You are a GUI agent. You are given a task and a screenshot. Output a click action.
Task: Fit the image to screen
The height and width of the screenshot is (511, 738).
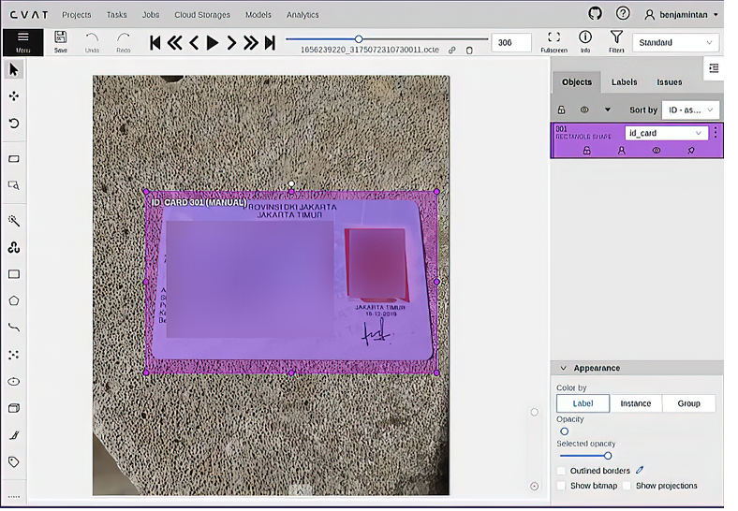(x=14, y=159)
